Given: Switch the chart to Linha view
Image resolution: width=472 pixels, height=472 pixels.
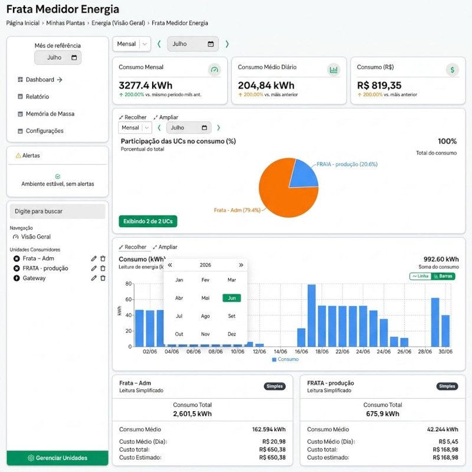Looking at the screenshot, I should (421, 276).
